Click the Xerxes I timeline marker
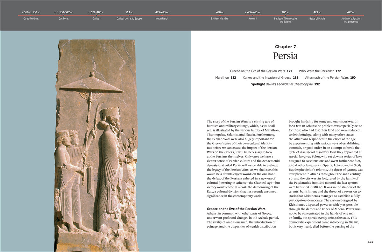Viewport: 382px width, 252px height. point(253,15)
